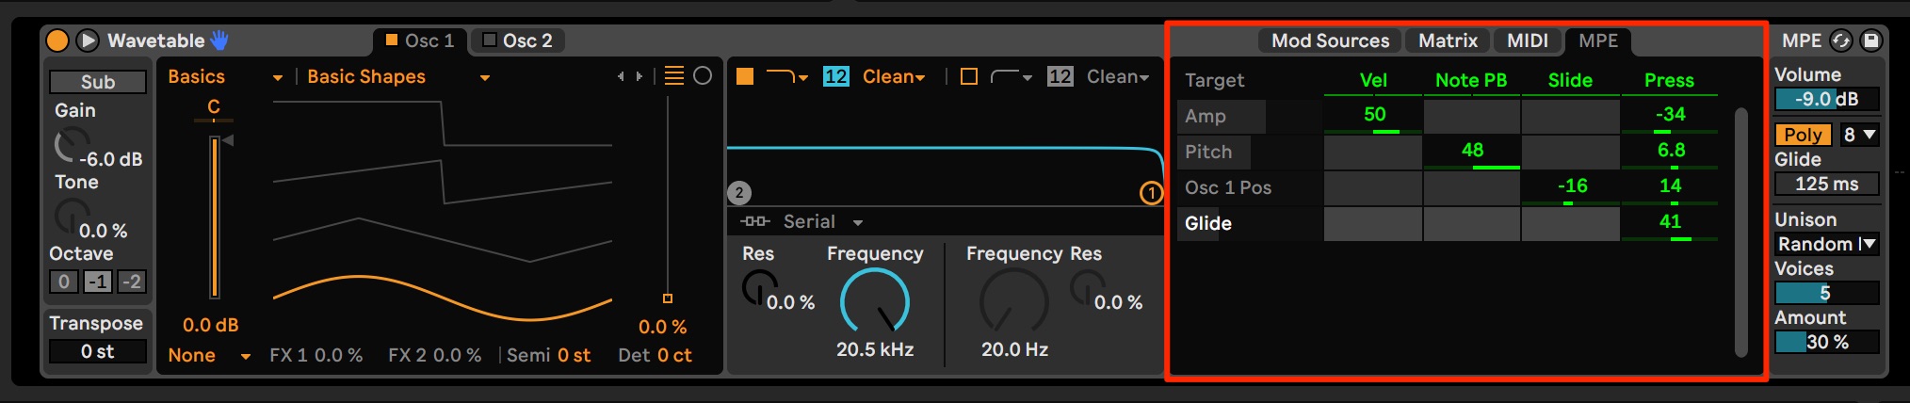Click Note PB to Pitch cell 48
The height and width of the screenshot is (403, 1910).
pos(1472,153)
